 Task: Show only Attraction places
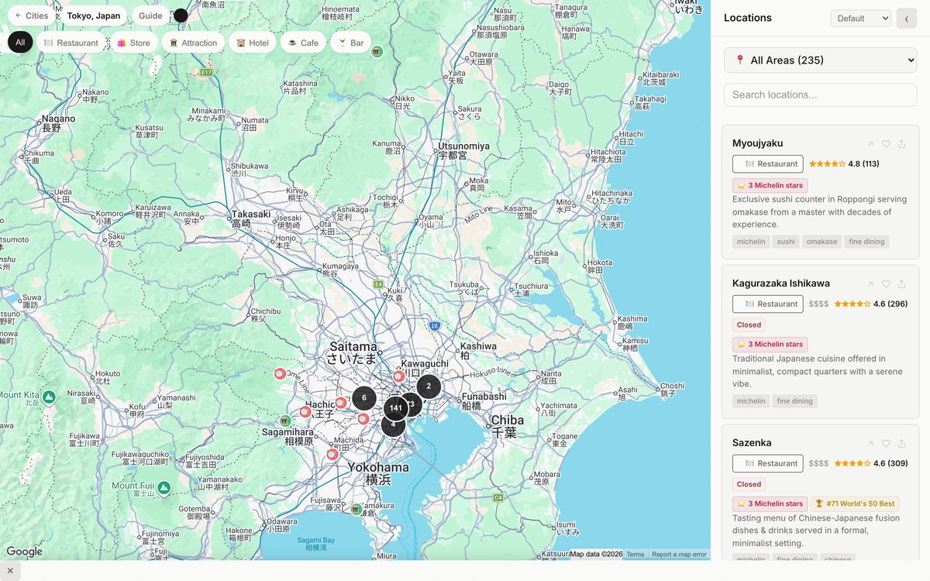193,43
